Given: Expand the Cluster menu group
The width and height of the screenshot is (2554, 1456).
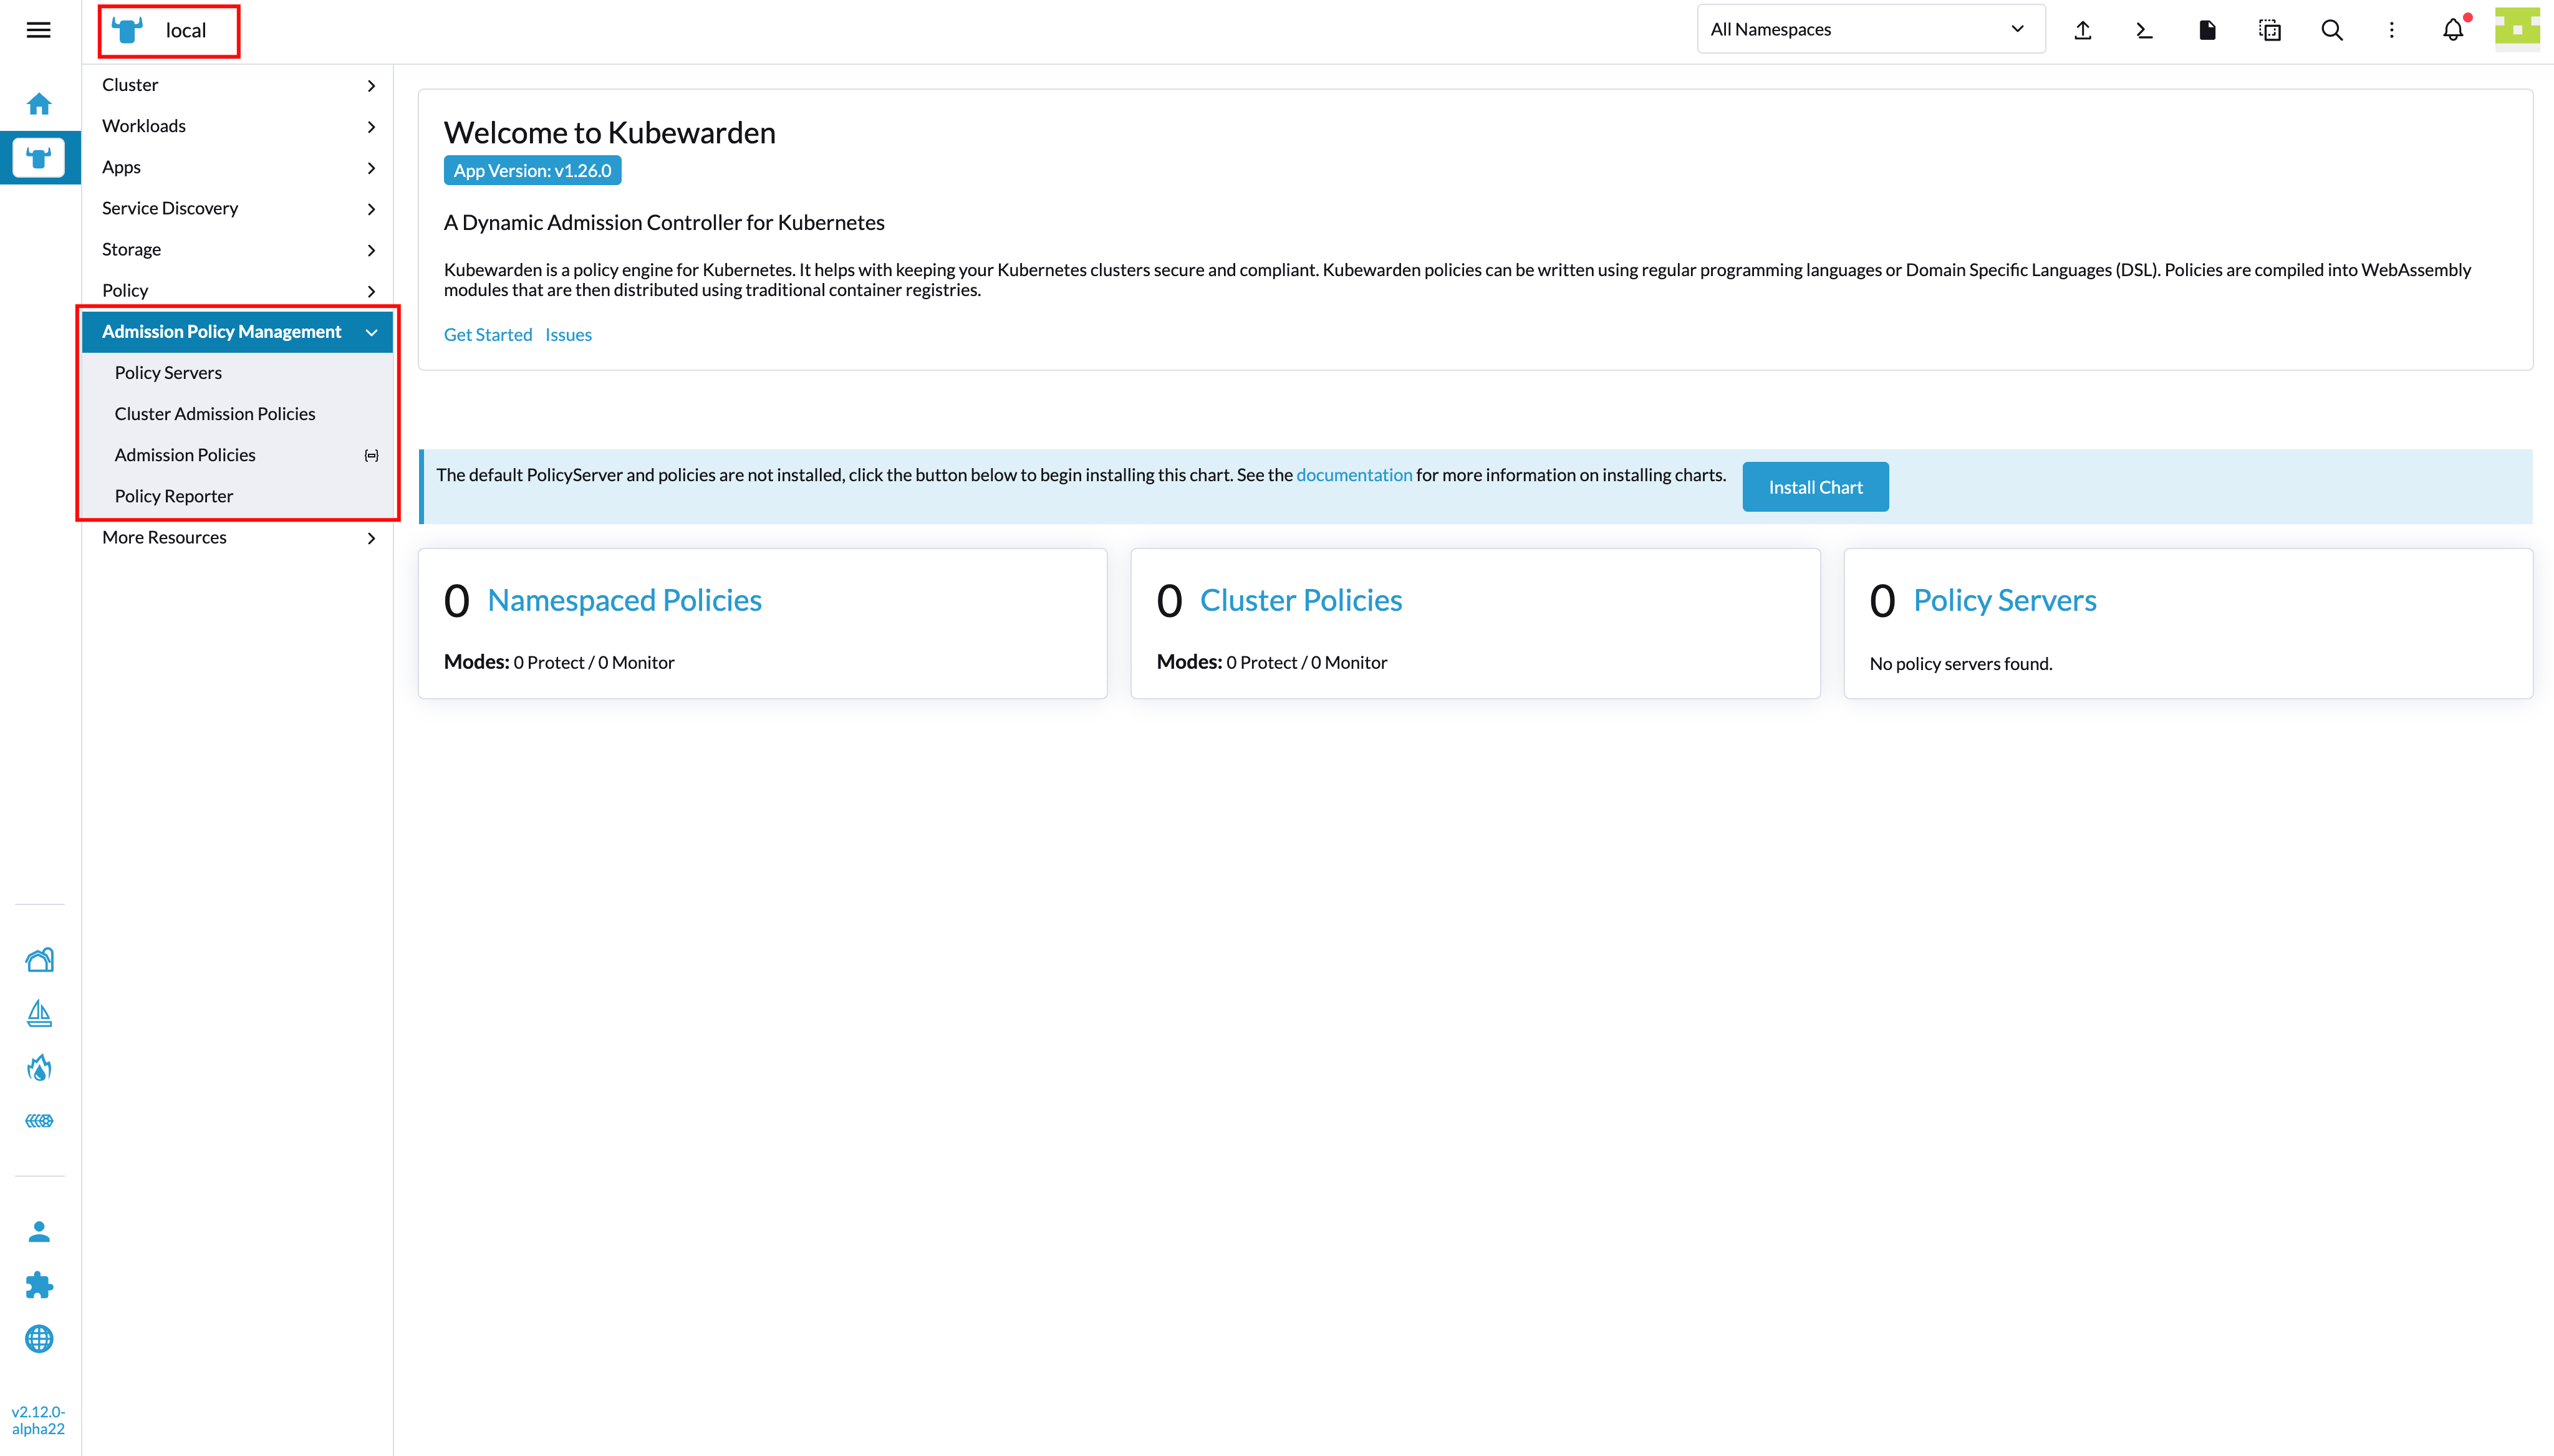Looking at the screenshot, I should click(238, 85).
